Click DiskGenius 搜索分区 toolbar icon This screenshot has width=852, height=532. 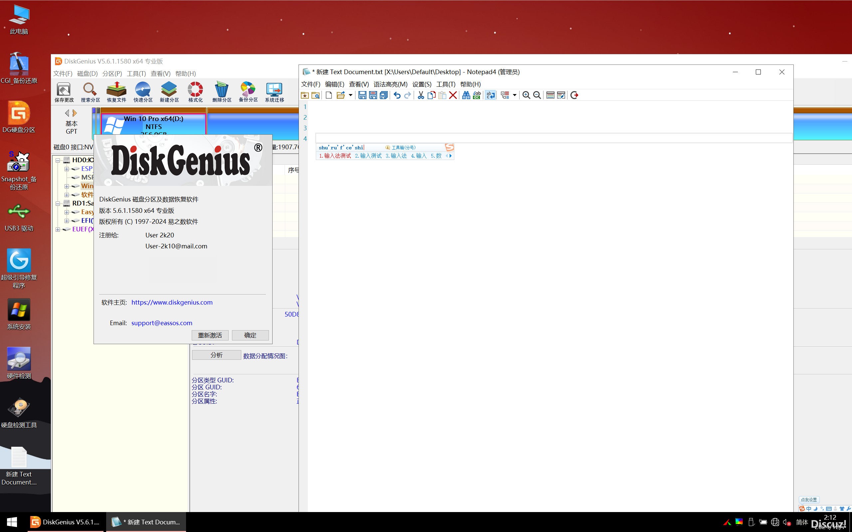[x=91, y=92]
